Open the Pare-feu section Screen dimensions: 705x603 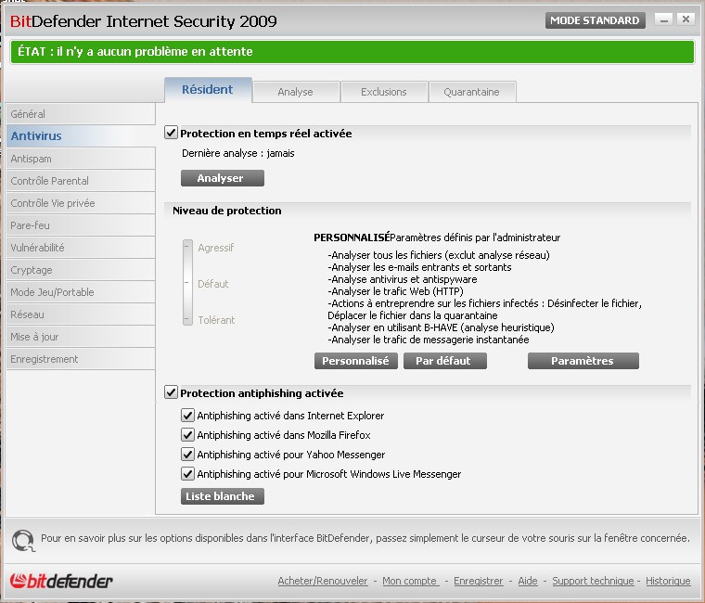(81, 225)
